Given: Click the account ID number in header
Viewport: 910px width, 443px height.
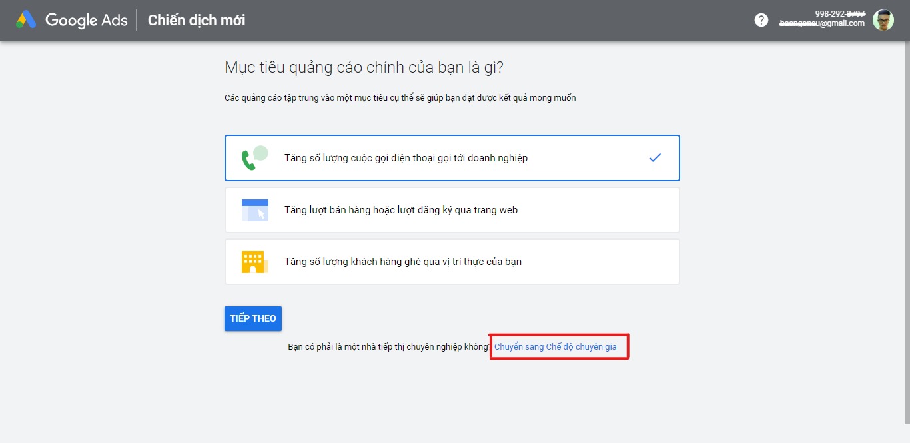Looking at the screenshot, I should [839, 13].
